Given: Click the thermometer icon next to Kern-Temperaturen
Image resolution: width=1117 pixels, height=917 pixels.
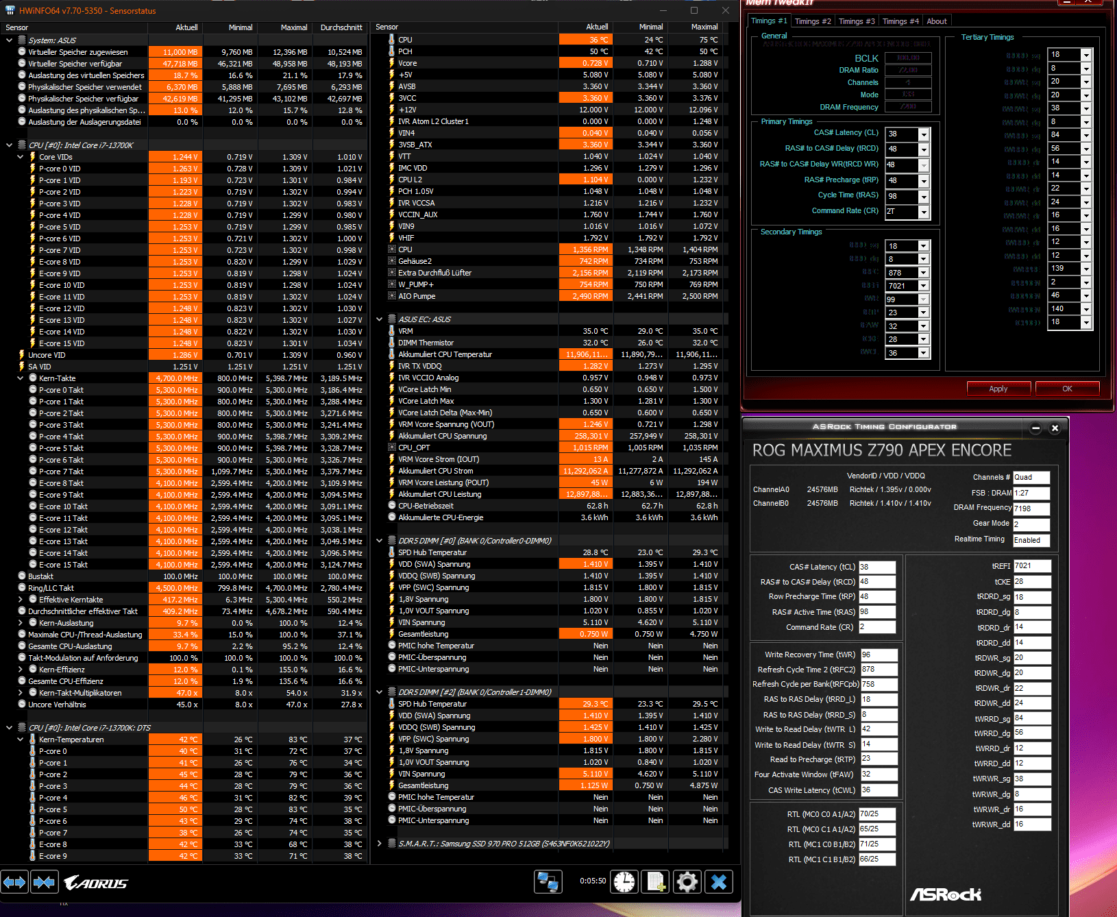Looking at the screenshot, I should pyautogui.click(x=32, y=739).
